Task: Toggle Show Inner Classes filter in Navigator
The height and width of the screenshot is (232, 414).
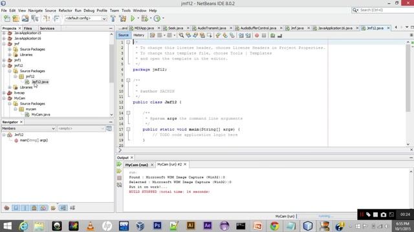Action: [43, 208]
